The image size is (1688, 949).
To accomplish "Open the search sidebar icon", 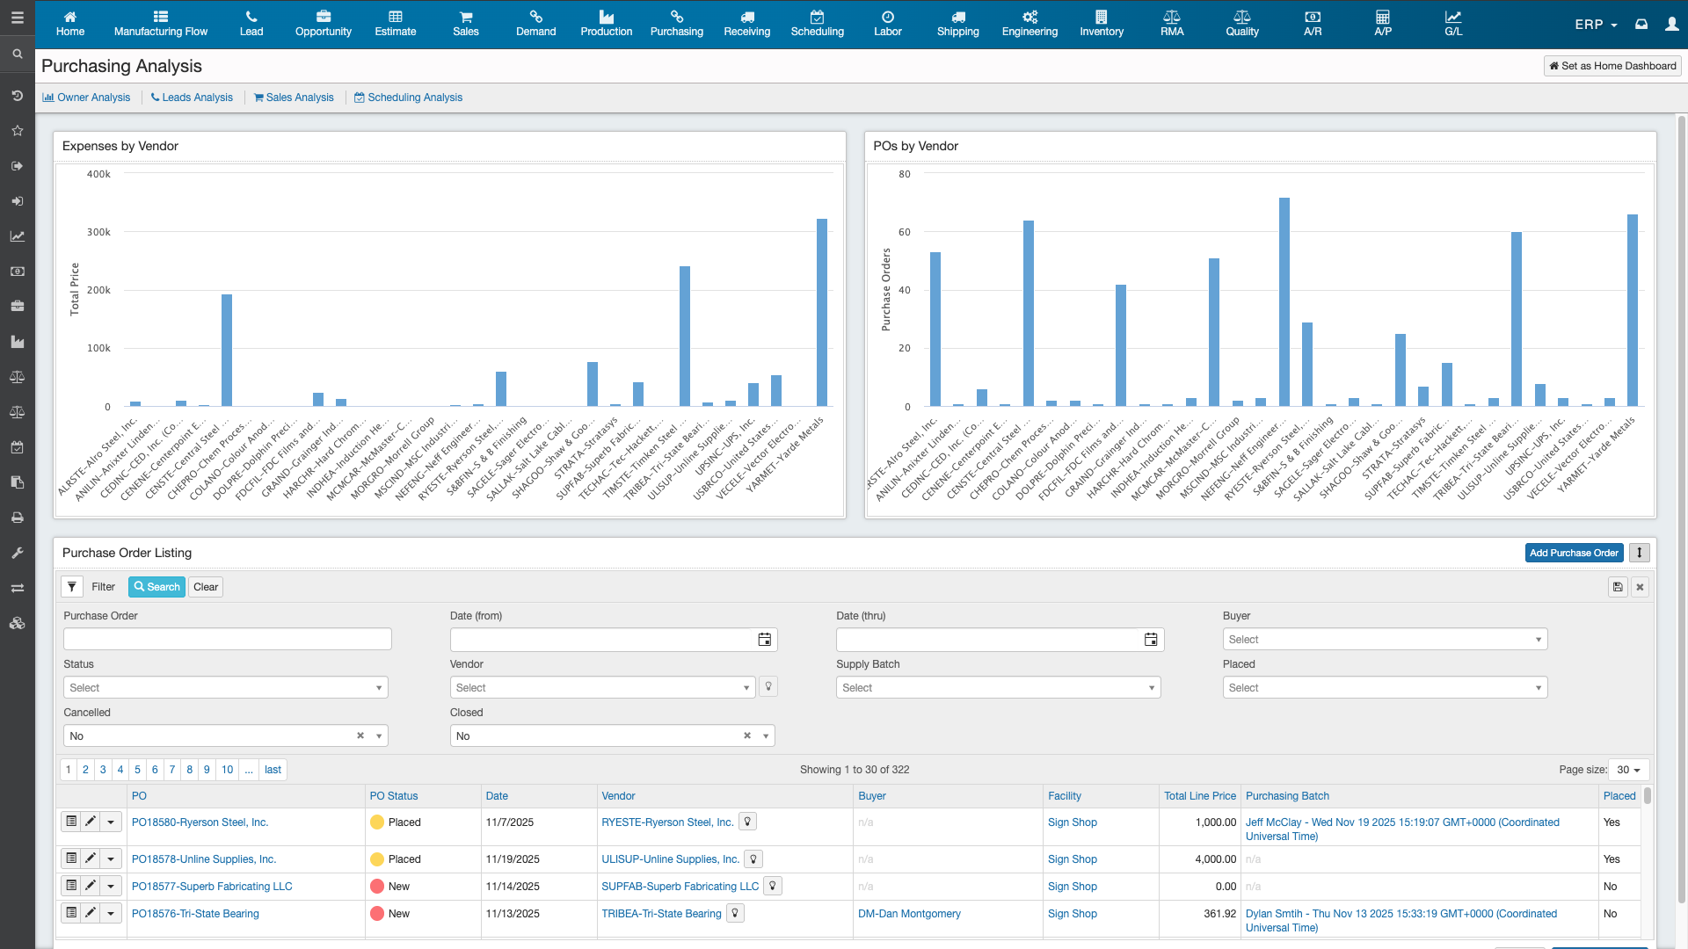I will click(17, 54).
